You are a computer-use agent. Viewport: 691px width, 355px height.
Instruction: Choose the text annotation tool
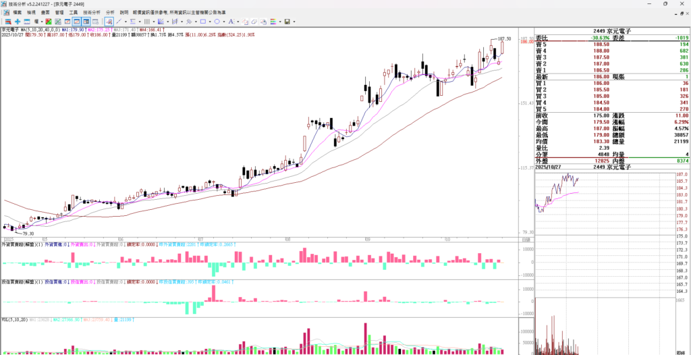(230, 22)
